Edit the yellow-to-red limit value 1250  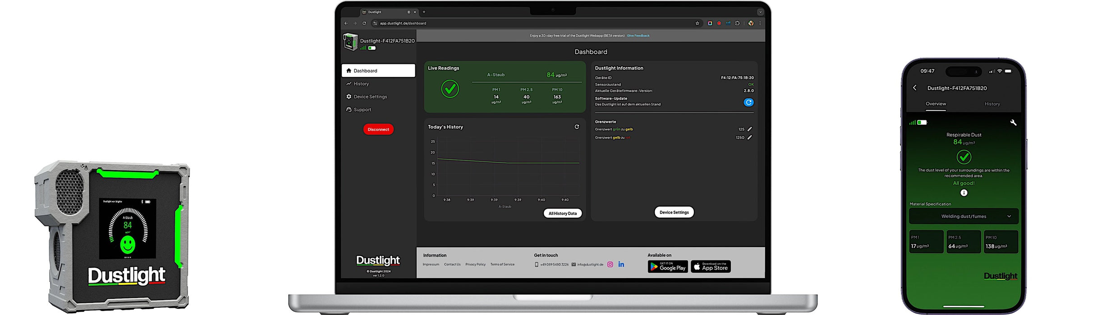click(749, 138)
